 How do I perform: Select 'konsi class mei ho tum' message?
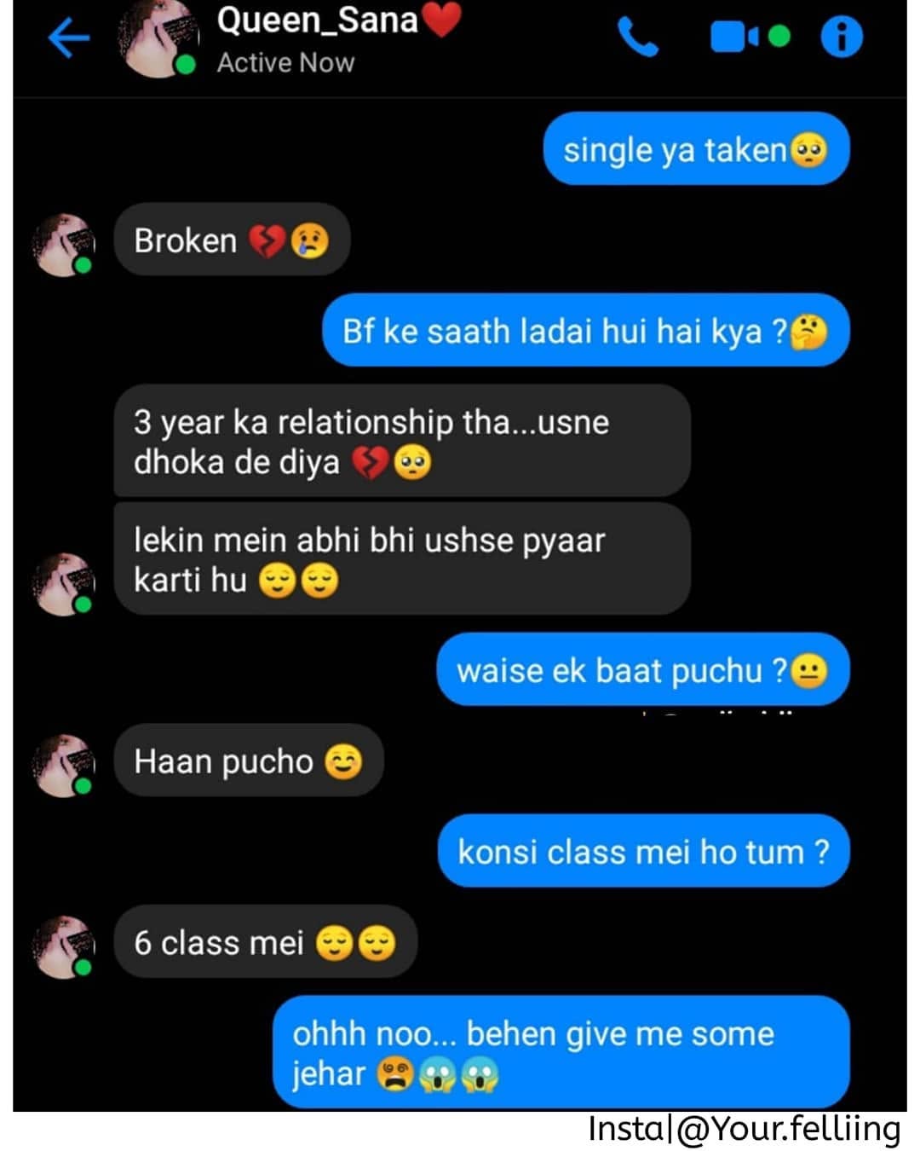tap(644, 851)
